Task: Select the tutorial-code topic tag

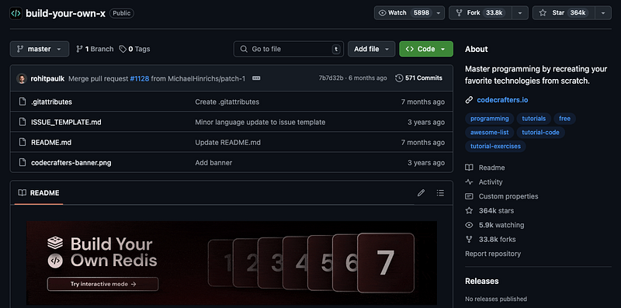Action: click(x=540, y=132)
